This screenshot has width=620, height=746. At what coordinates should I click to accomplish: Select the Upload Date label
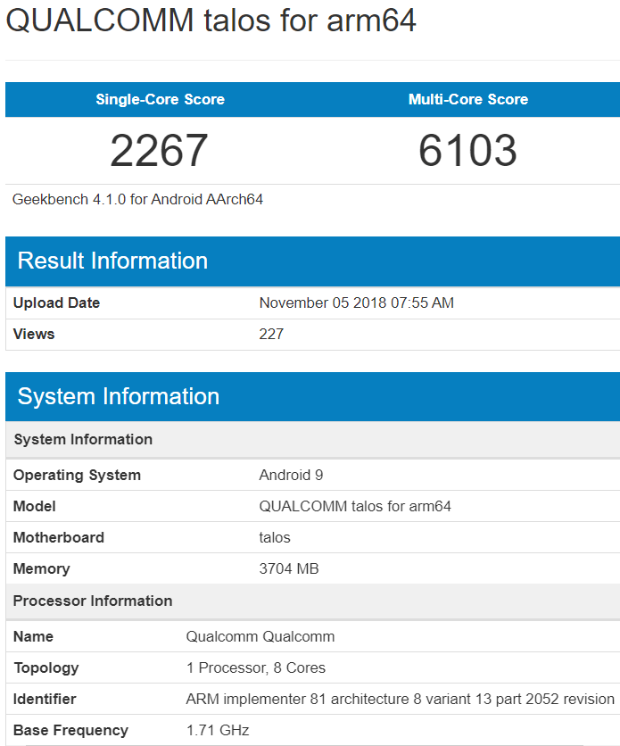click(x=56, y=303)
